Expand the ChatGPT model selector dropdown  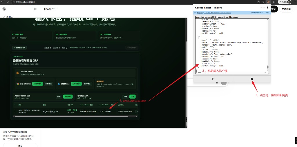50,9
